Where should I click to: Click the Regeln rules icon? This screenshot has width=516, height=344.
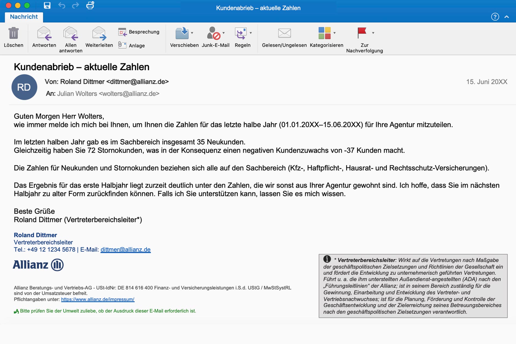(x=241, y=33)
